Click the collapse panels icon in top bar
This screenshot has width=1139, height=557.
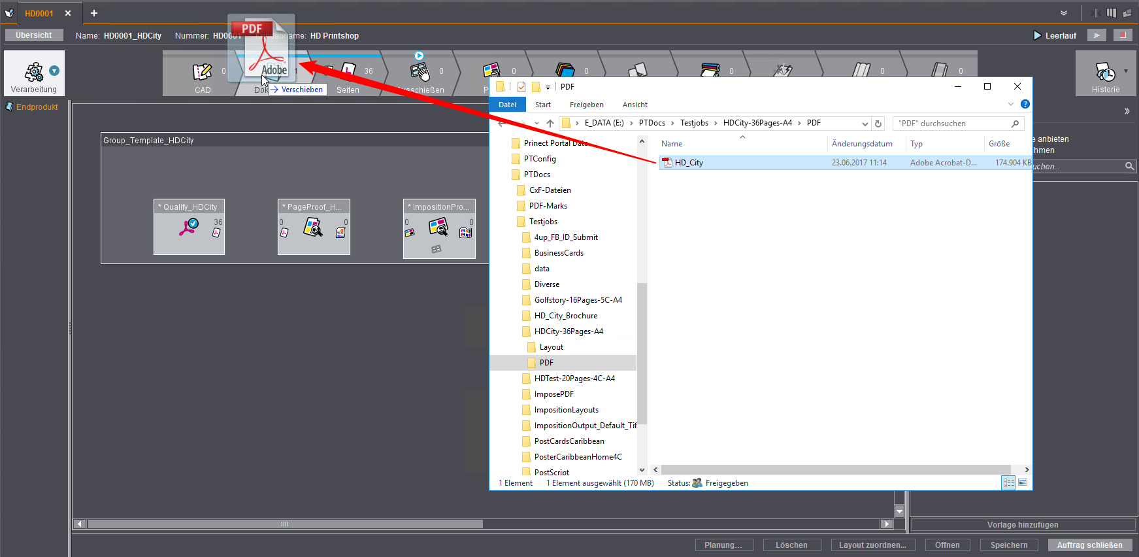point(1096,12)
